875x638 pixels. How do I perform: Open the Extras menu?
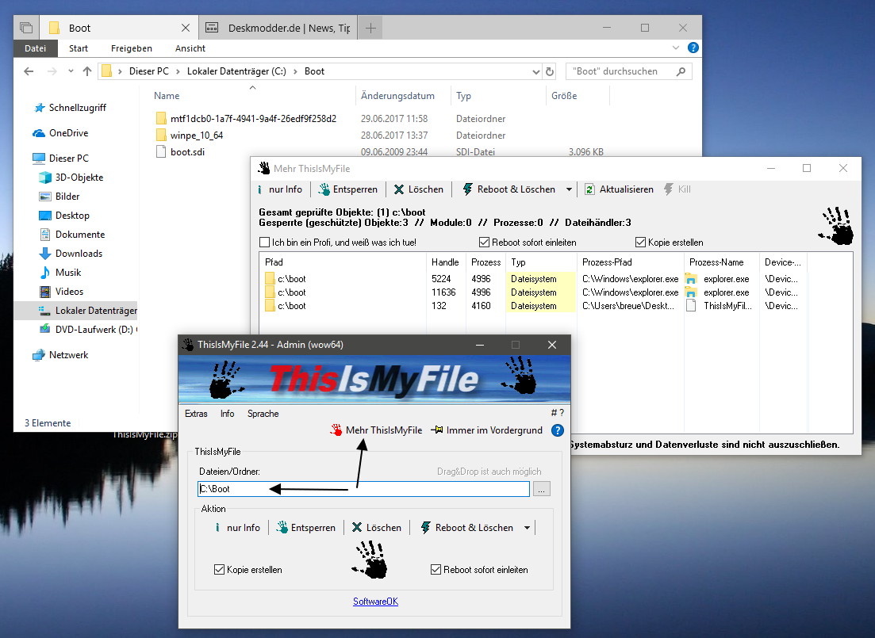tap(196, 413)
